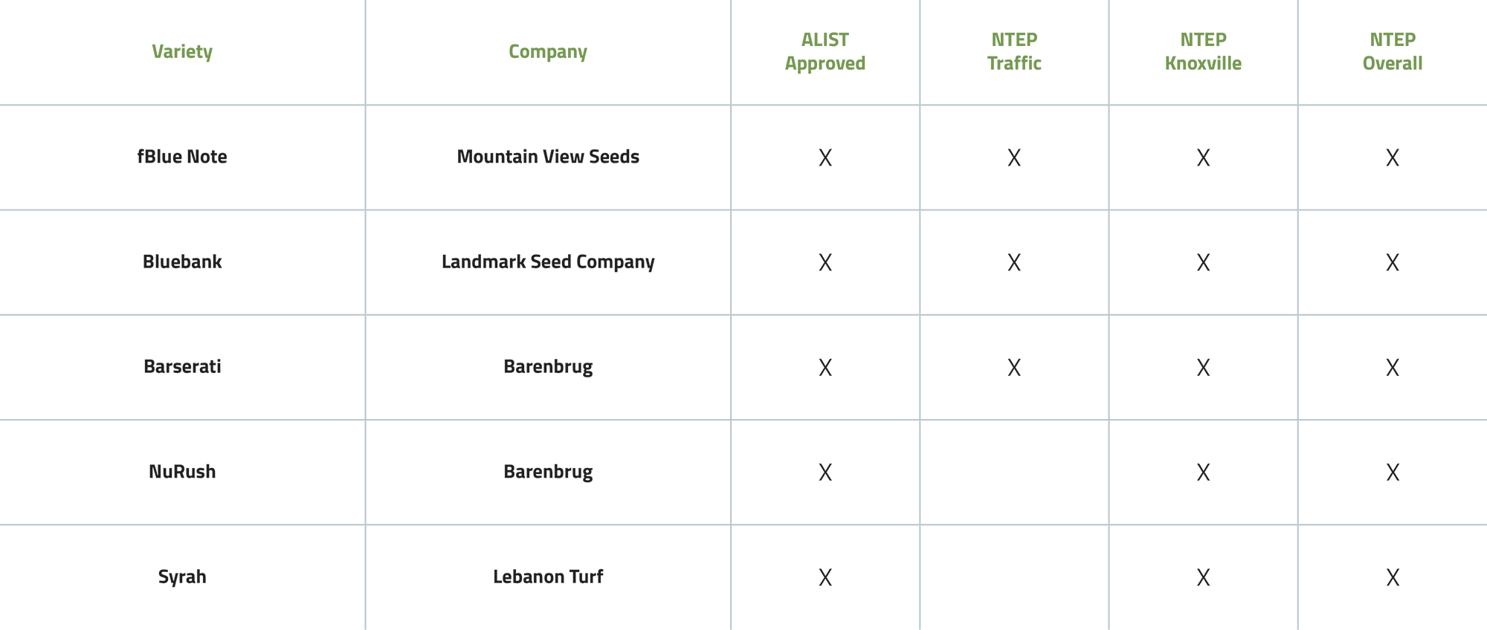Select the Bluebank variety cell
Viewport: 1487px width, 630px height.
coord(182,262)
